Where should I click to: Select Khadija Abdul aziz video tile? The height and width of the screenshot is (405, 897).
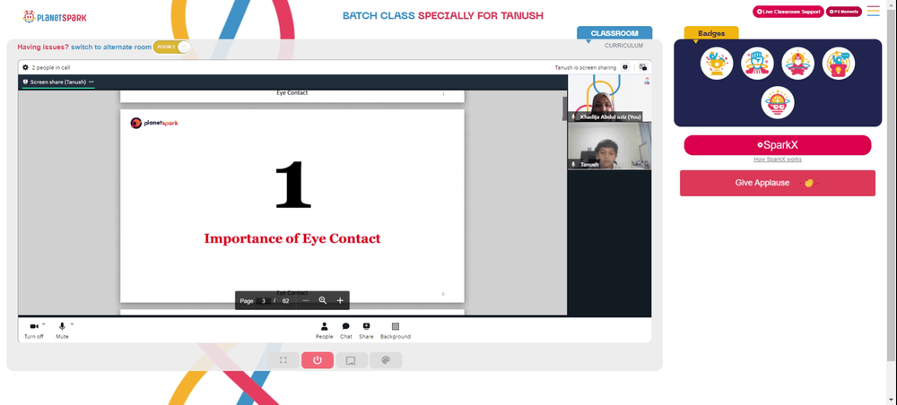point(609,98)
